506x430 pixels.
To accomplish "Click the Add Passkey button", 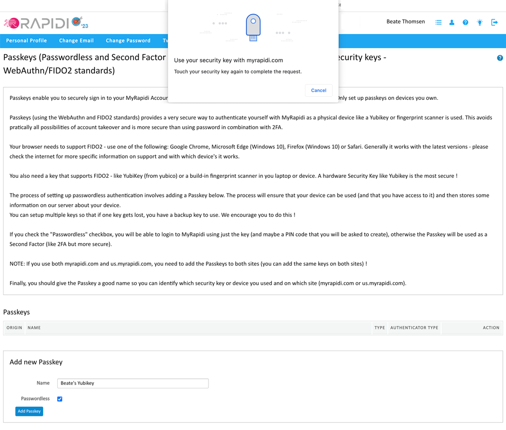I will click(x=29, y=411).
